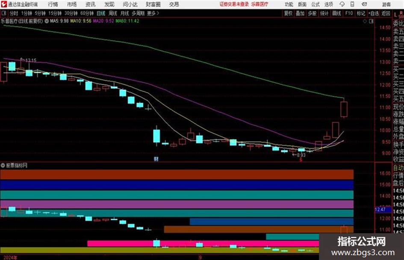Open the F10 company info button
404x260 pixels.
(x=349, y=13)
